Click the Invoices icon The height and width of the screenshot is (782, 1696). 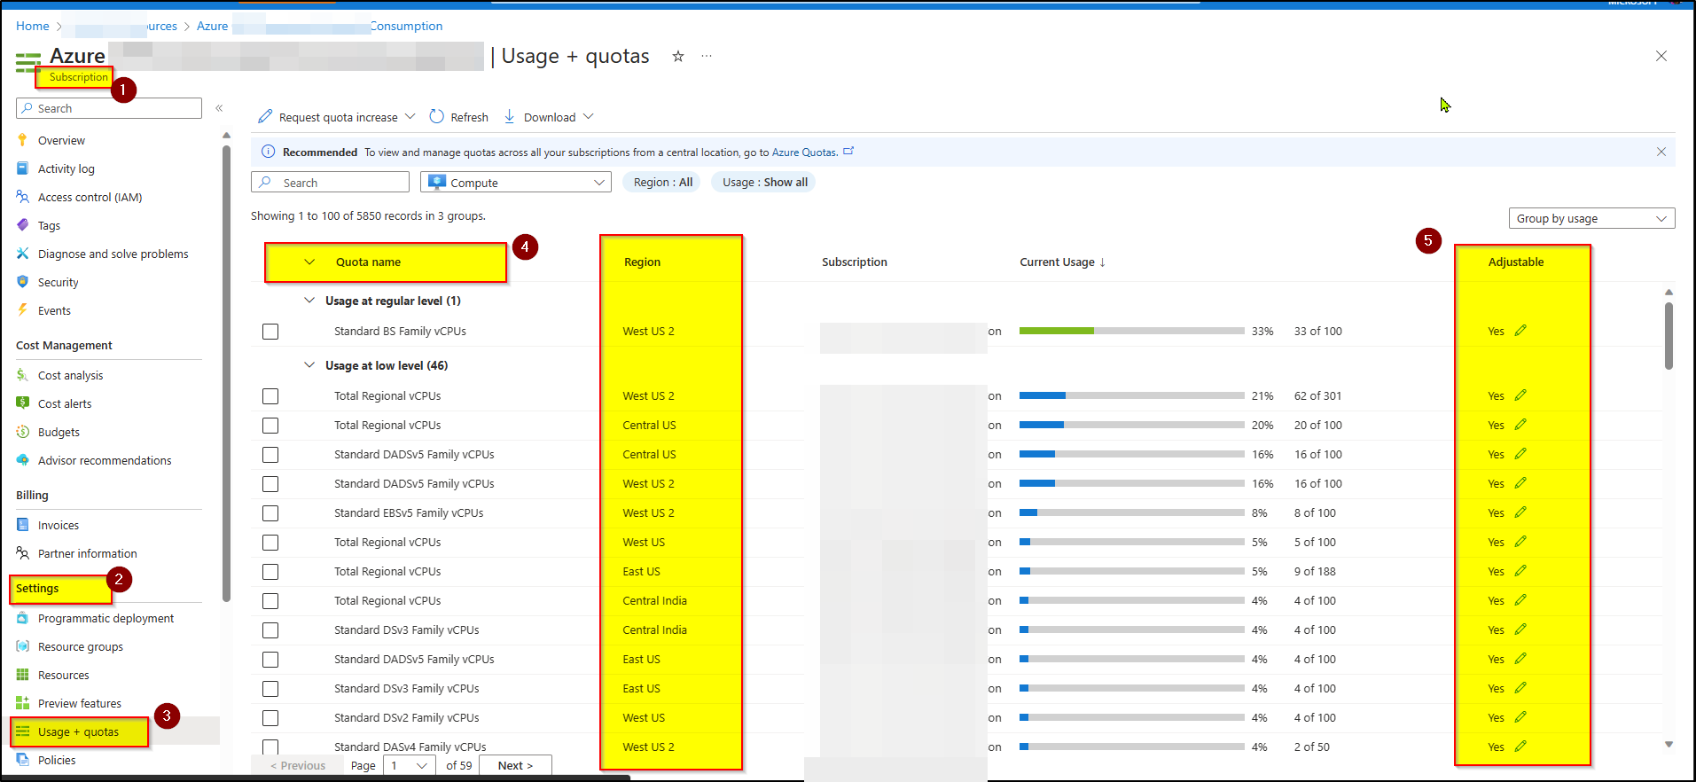22,525
